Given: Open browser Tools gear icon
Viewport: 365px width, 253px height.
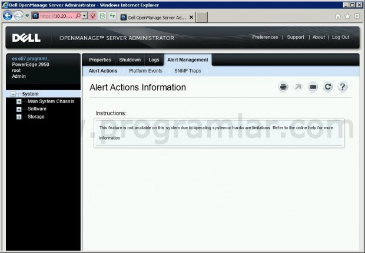Looking at the screenshot, I should (356, 17).
